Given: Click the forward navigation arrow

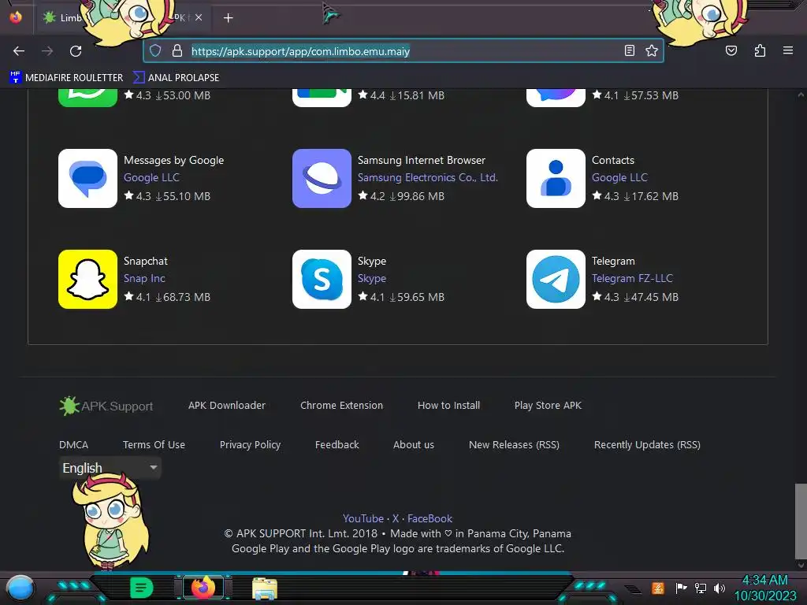Looking at the screenshot, I should point(47,51).
